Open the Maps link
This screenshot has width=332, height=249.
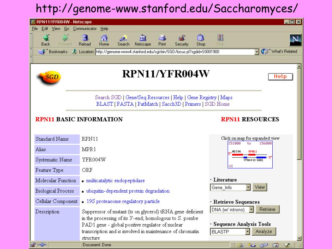(x=226, y=97)
